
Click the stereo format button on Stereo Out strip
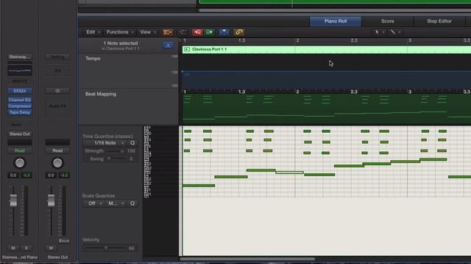[57, 91]
